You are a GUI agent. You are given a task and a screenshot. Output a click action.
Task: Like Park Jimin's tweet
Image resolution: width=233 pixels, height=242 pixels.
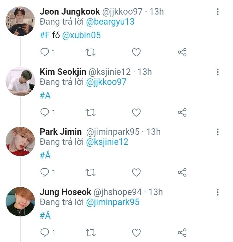137,172
